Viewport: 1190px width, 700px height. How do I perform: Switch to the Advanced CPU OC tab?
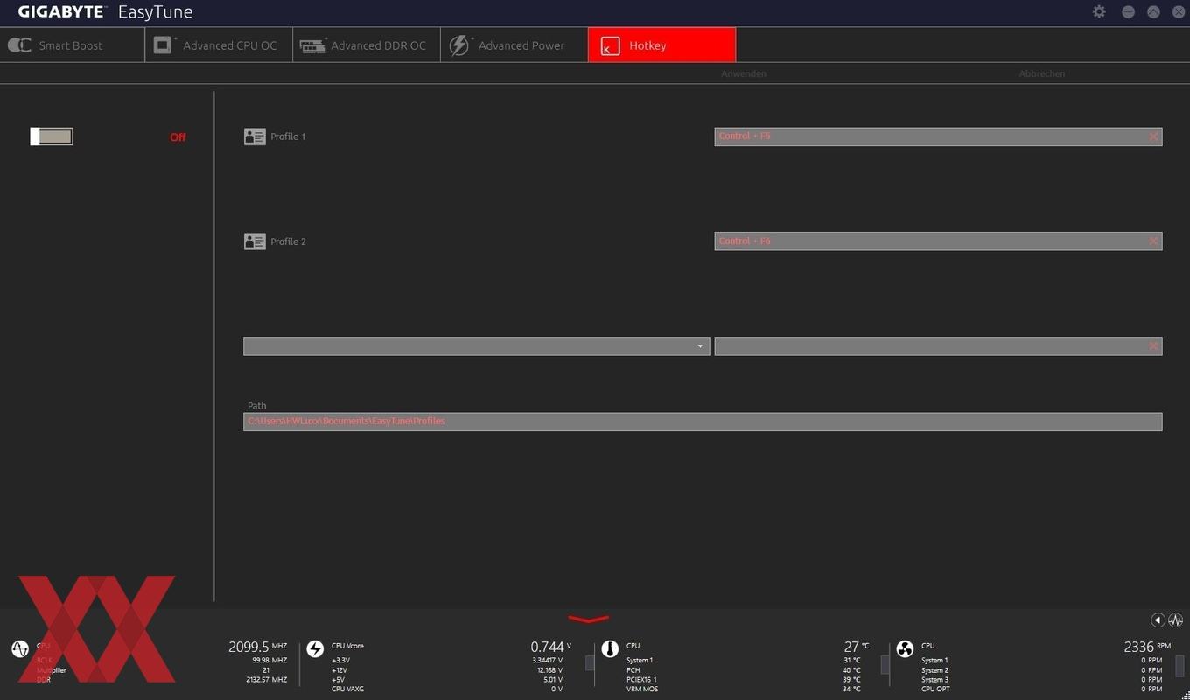[x=219, y=45]
